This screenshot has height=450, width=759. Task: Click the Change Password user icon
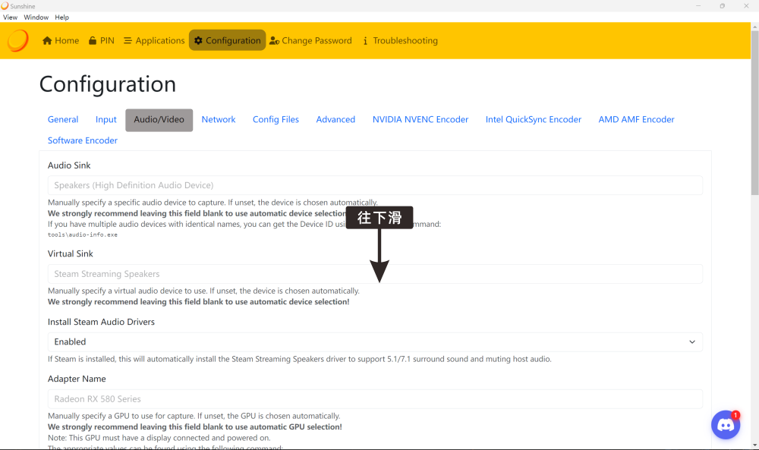275,41
